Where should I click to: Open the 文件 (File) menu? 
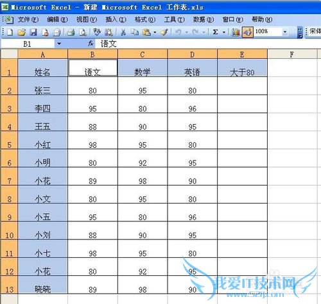[28, 20]
